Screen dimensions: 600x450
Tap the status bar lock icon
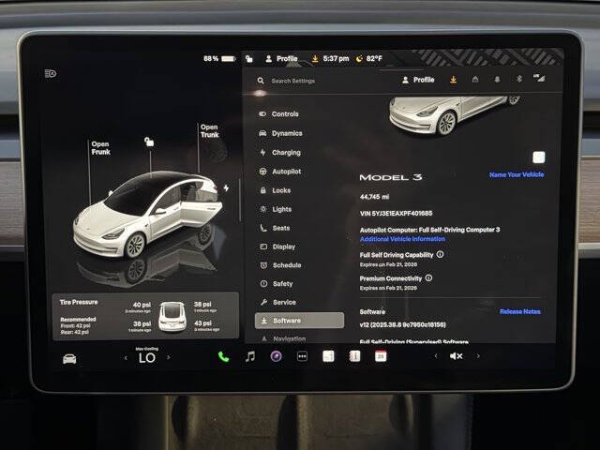[x=249, y=58]
